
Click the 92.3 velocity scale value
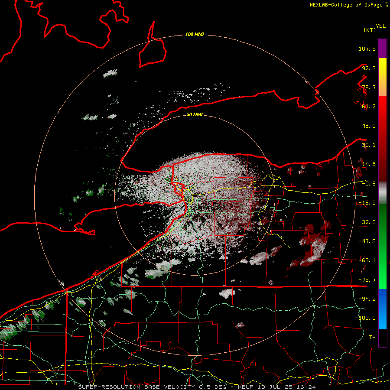click(369, 68)
